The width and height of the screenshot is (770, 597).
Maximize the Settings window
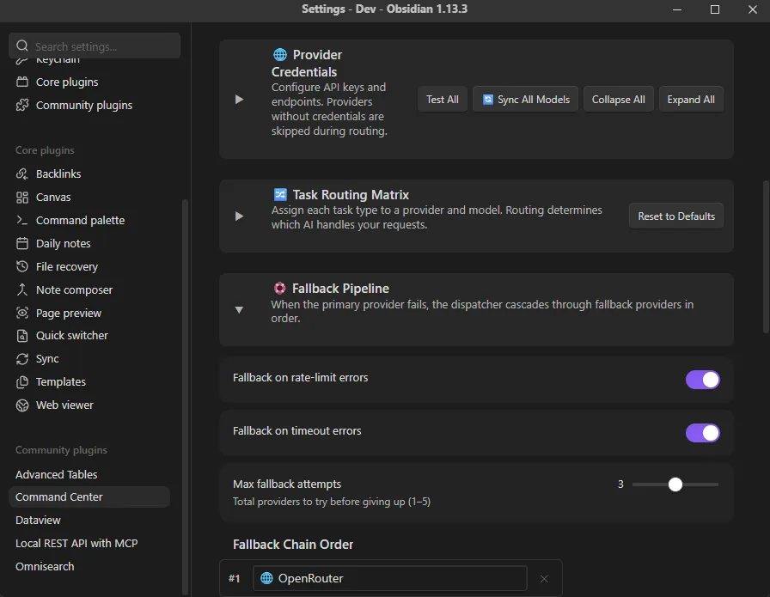click(x=715, y=9)
